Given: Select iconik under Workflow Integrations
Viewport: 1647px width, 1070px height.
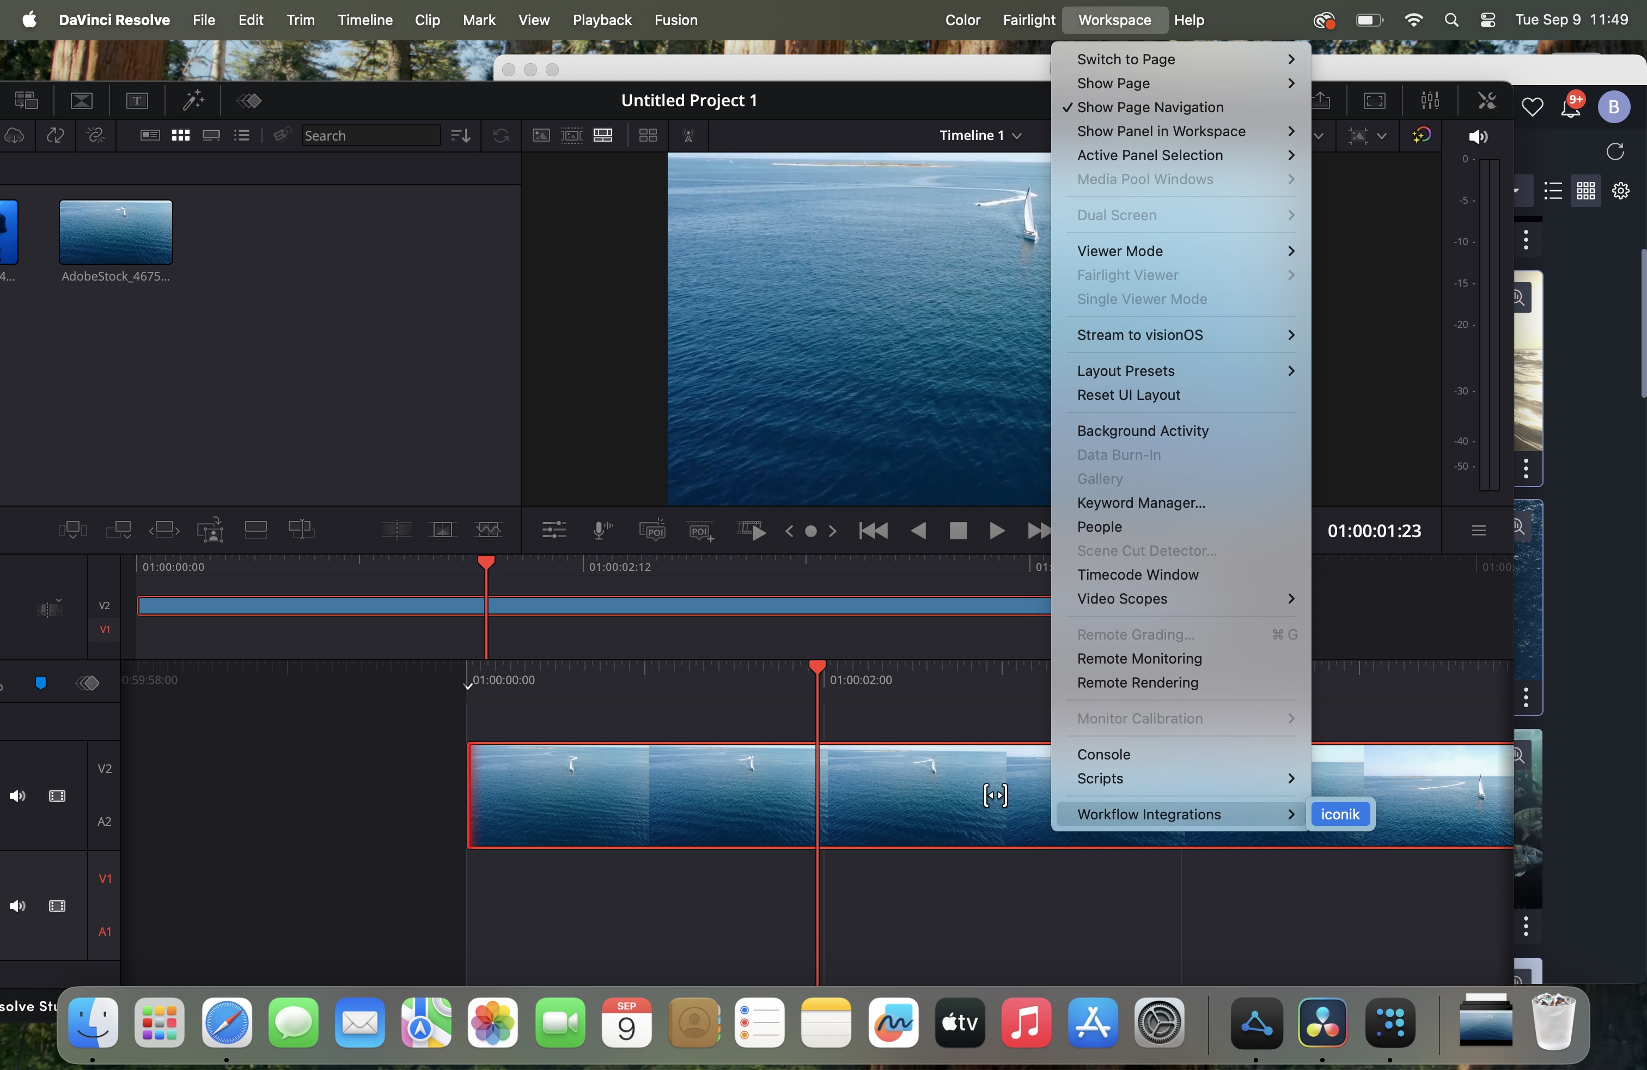Looking at the screenshot, I should point(1340,814).
